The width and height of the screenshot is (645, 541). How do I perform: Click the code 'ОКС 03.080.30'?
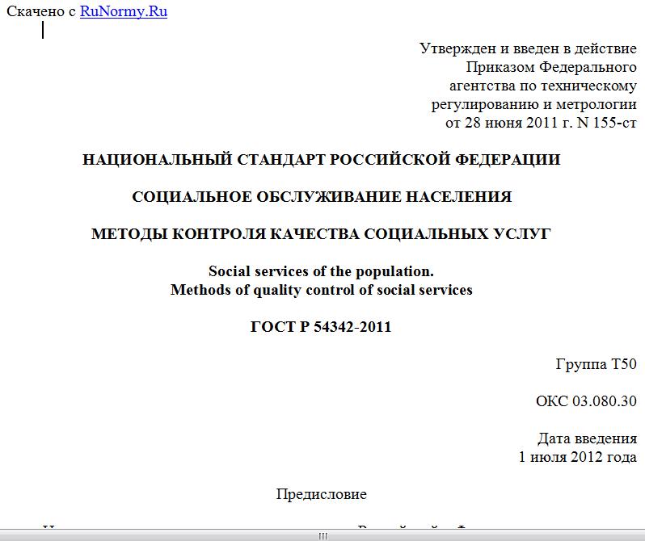click(x=586, y=401)
